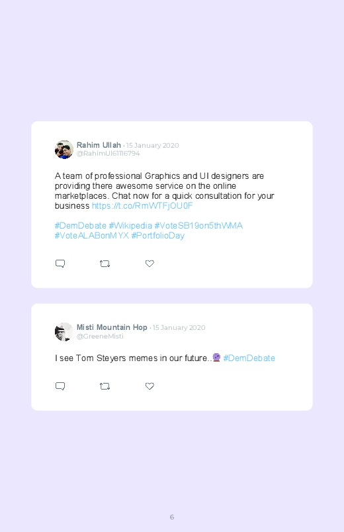Click the #VoteSB19on5thWMA hashtag
This screenshot has width=344, height=532.
[198, 226]
